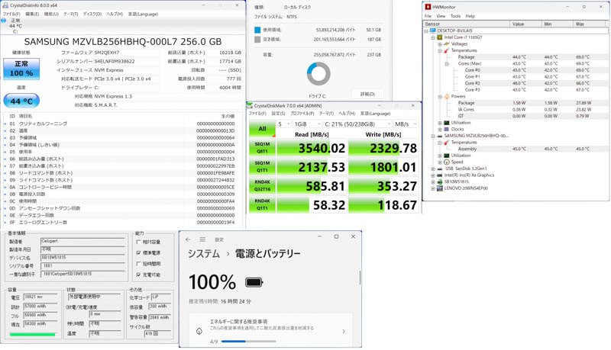Click the green battery capacity bar
The height and width of the screenshot is (350, 611).
pyautogui.click(x=32, y=335)
